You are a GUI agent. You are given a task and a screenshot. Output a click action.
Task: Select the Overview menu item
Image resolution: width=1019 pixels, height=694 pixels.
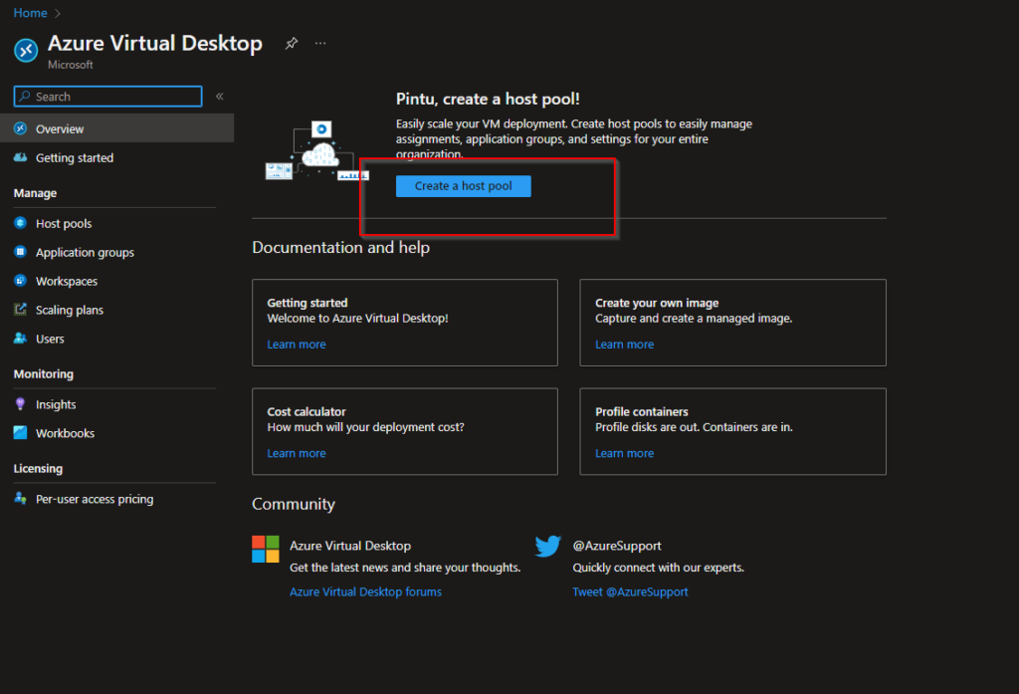(117, 128)
